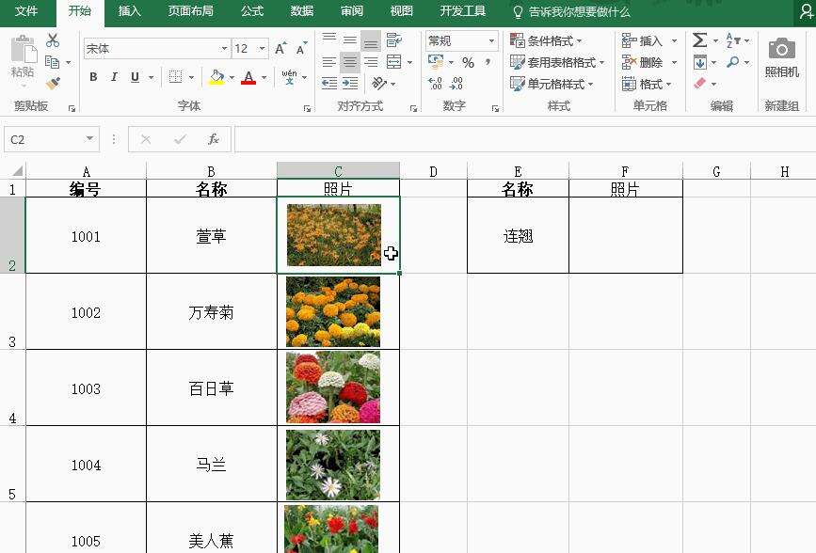
Task: Toggle middle vertical alignment
Action: [x=350, y=40]
